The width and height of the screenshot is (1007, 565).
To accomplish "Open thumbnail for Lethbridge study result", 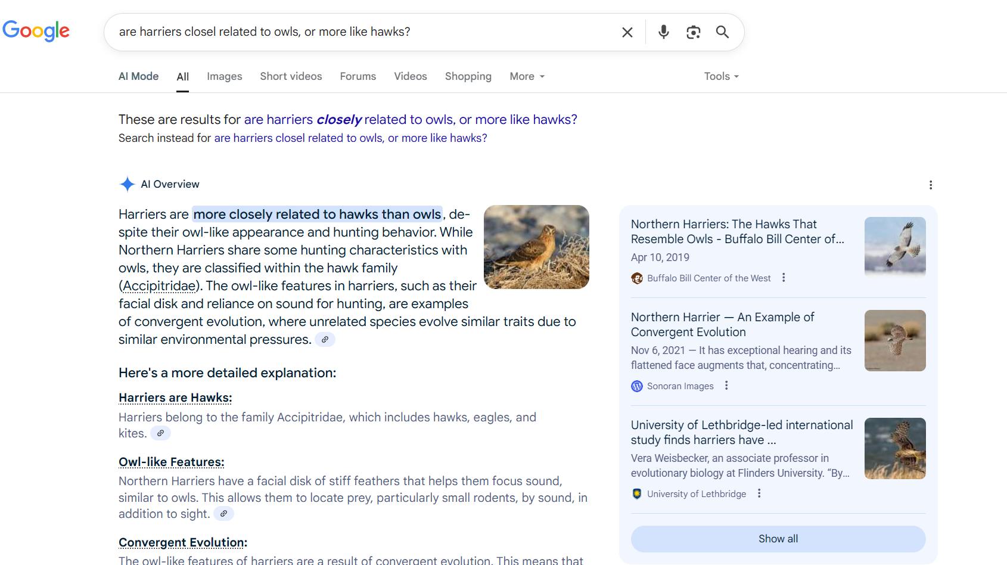I will (x=895, y=448).
